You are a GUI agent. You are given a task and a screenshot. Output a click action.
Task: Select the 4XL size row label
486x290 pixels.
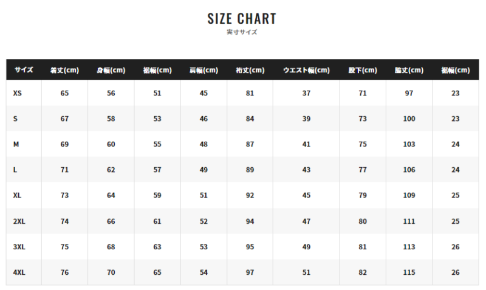coord(19,272)
